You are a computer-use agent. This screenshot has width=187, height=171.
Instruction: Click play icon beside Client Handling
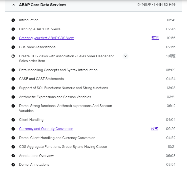(13, 120)
